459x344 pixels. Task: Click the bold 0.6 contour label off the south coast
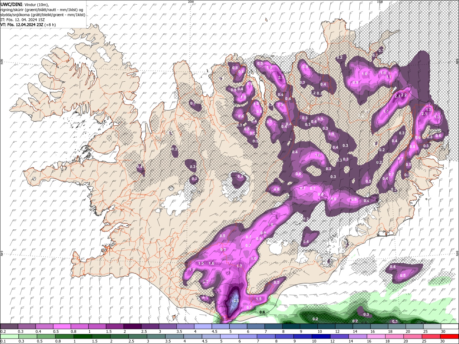(262, 312)
